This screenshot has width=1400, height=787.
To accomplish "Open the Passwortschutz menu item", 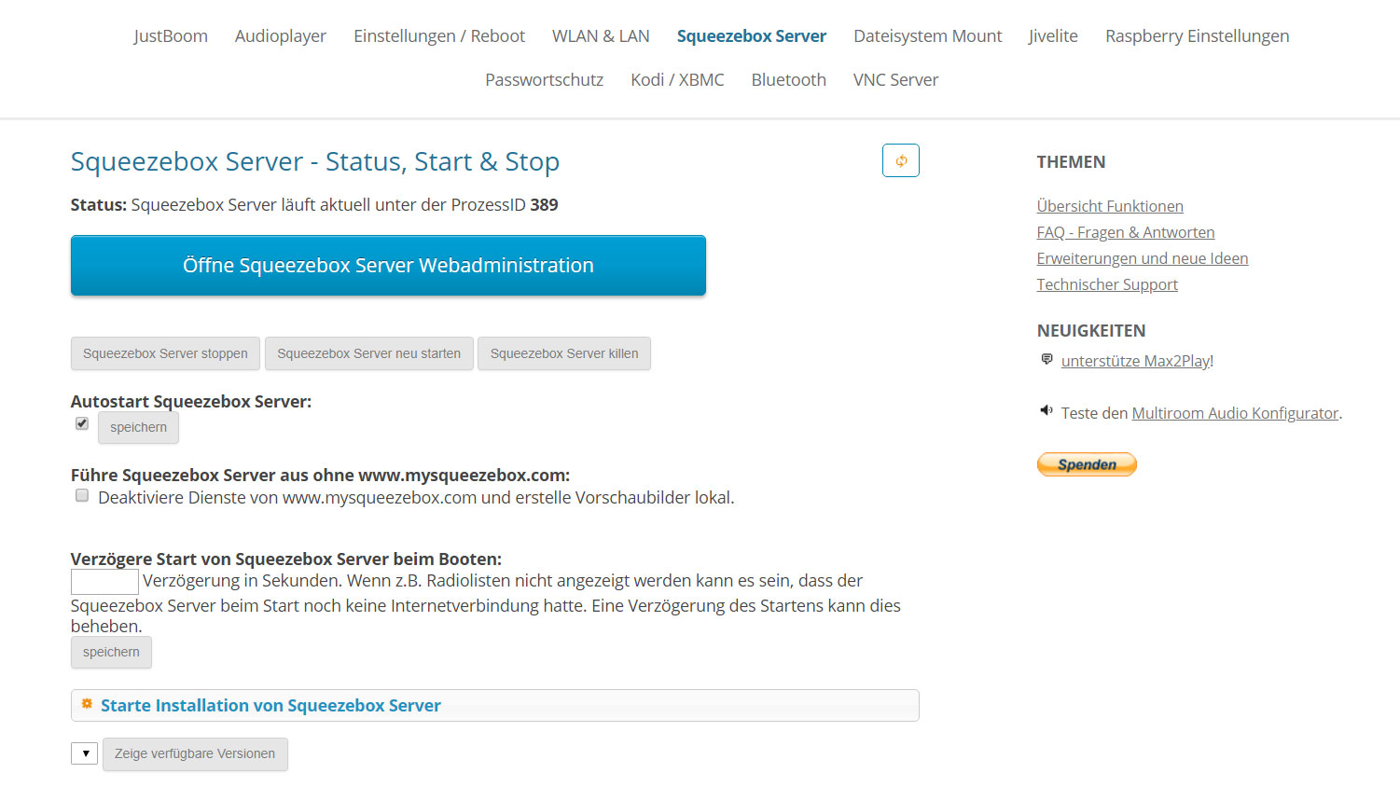I will coord(544,80).
